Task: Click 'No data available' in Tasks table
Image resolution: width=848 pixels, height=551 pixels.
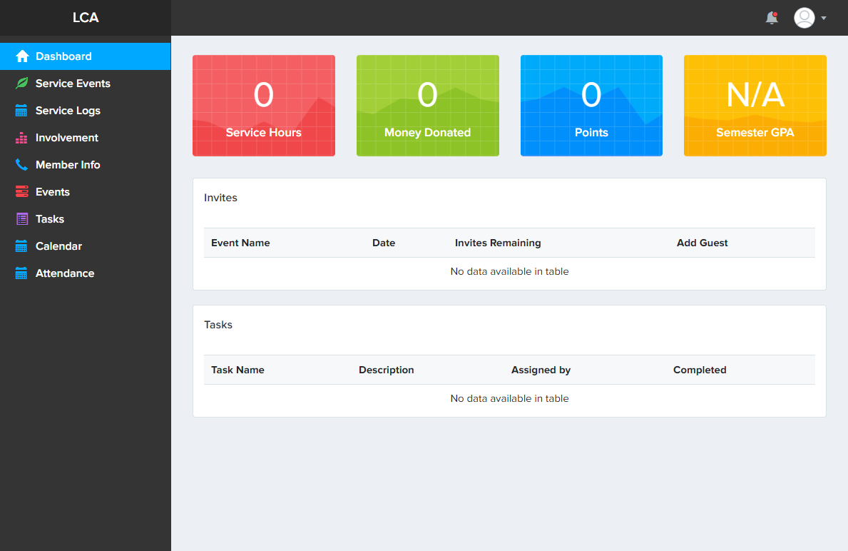Action: tap(509, 398)
